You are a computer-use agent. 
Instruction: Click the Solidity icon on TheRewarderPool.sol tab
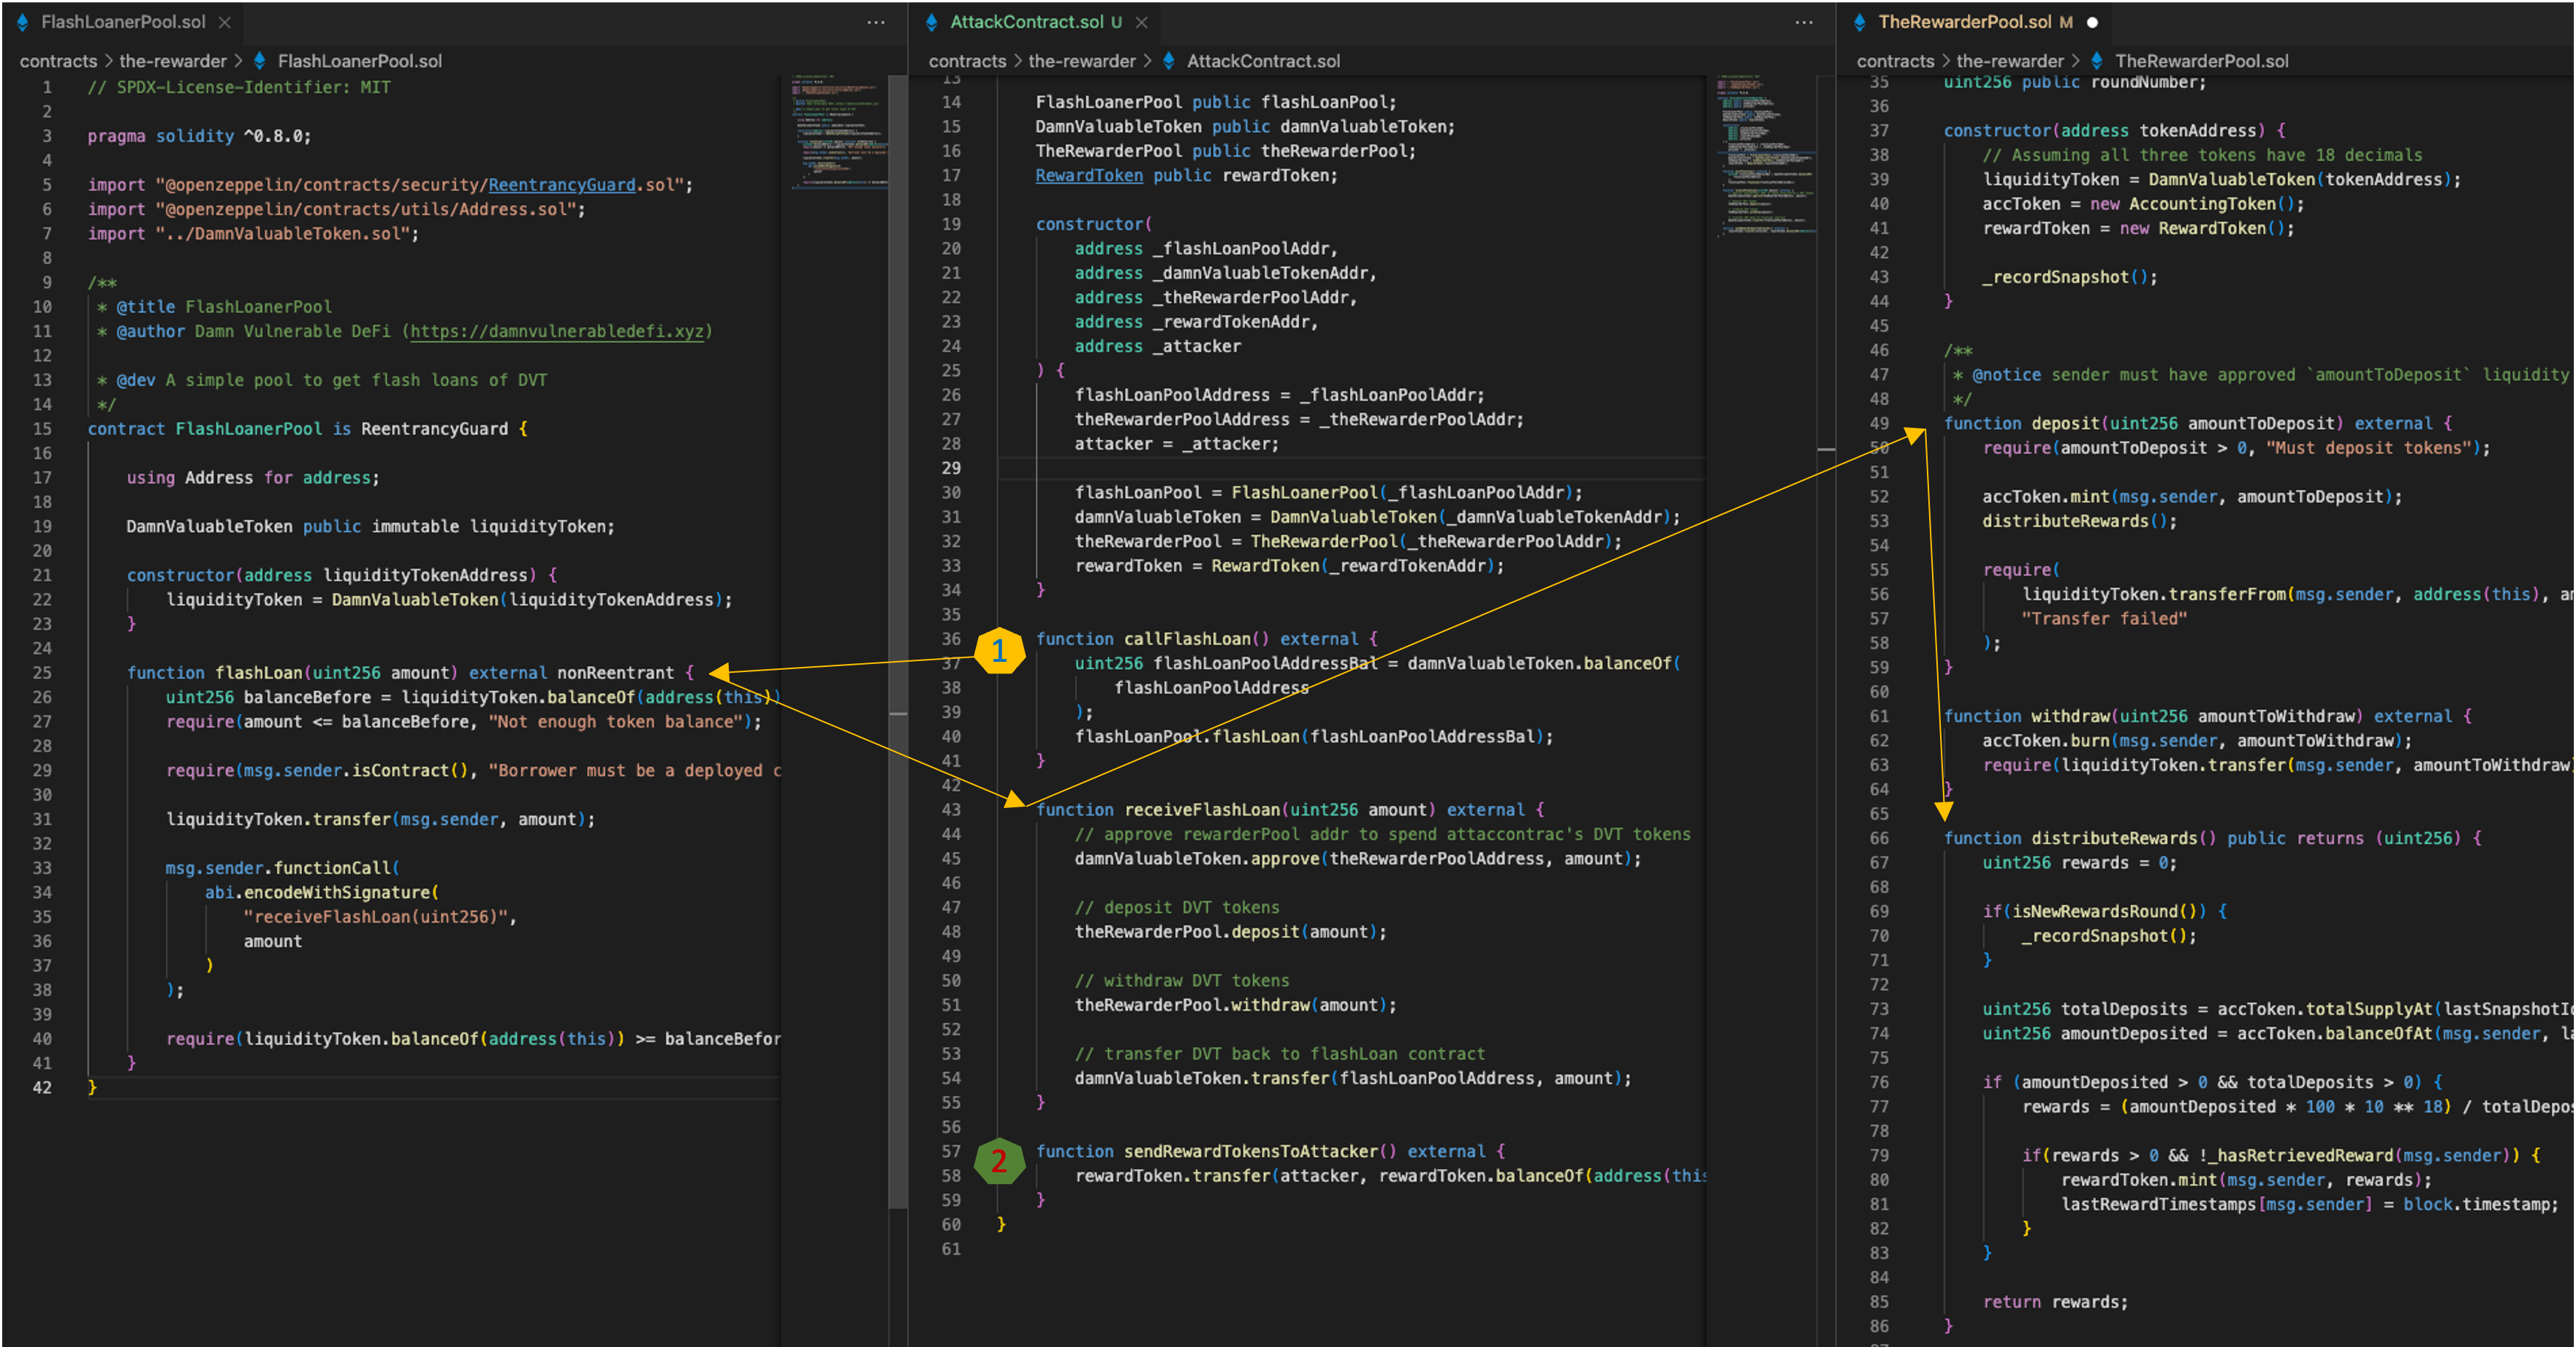(1860, 22)
